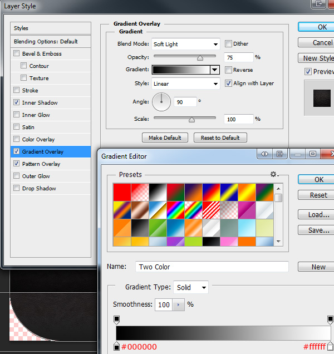The width and height of the screenshot is (334, 354).
Task: Open the Smoothness slider popup arrow
Action: tap(178, 305)
